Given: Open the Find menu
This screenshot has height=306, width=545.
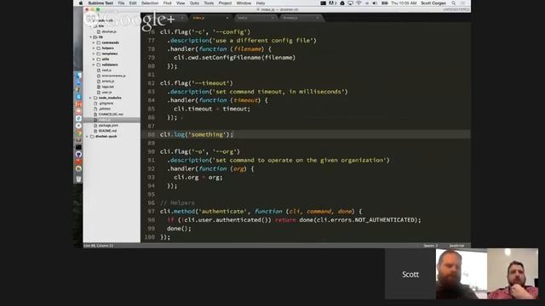Looking at the screenshot, I should click(167, 3).
